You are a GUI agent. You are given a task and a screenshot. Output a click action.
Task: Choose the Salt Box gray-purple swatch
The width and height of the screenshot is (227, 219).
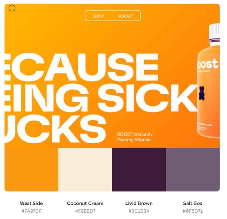click(x=193, y=169)
